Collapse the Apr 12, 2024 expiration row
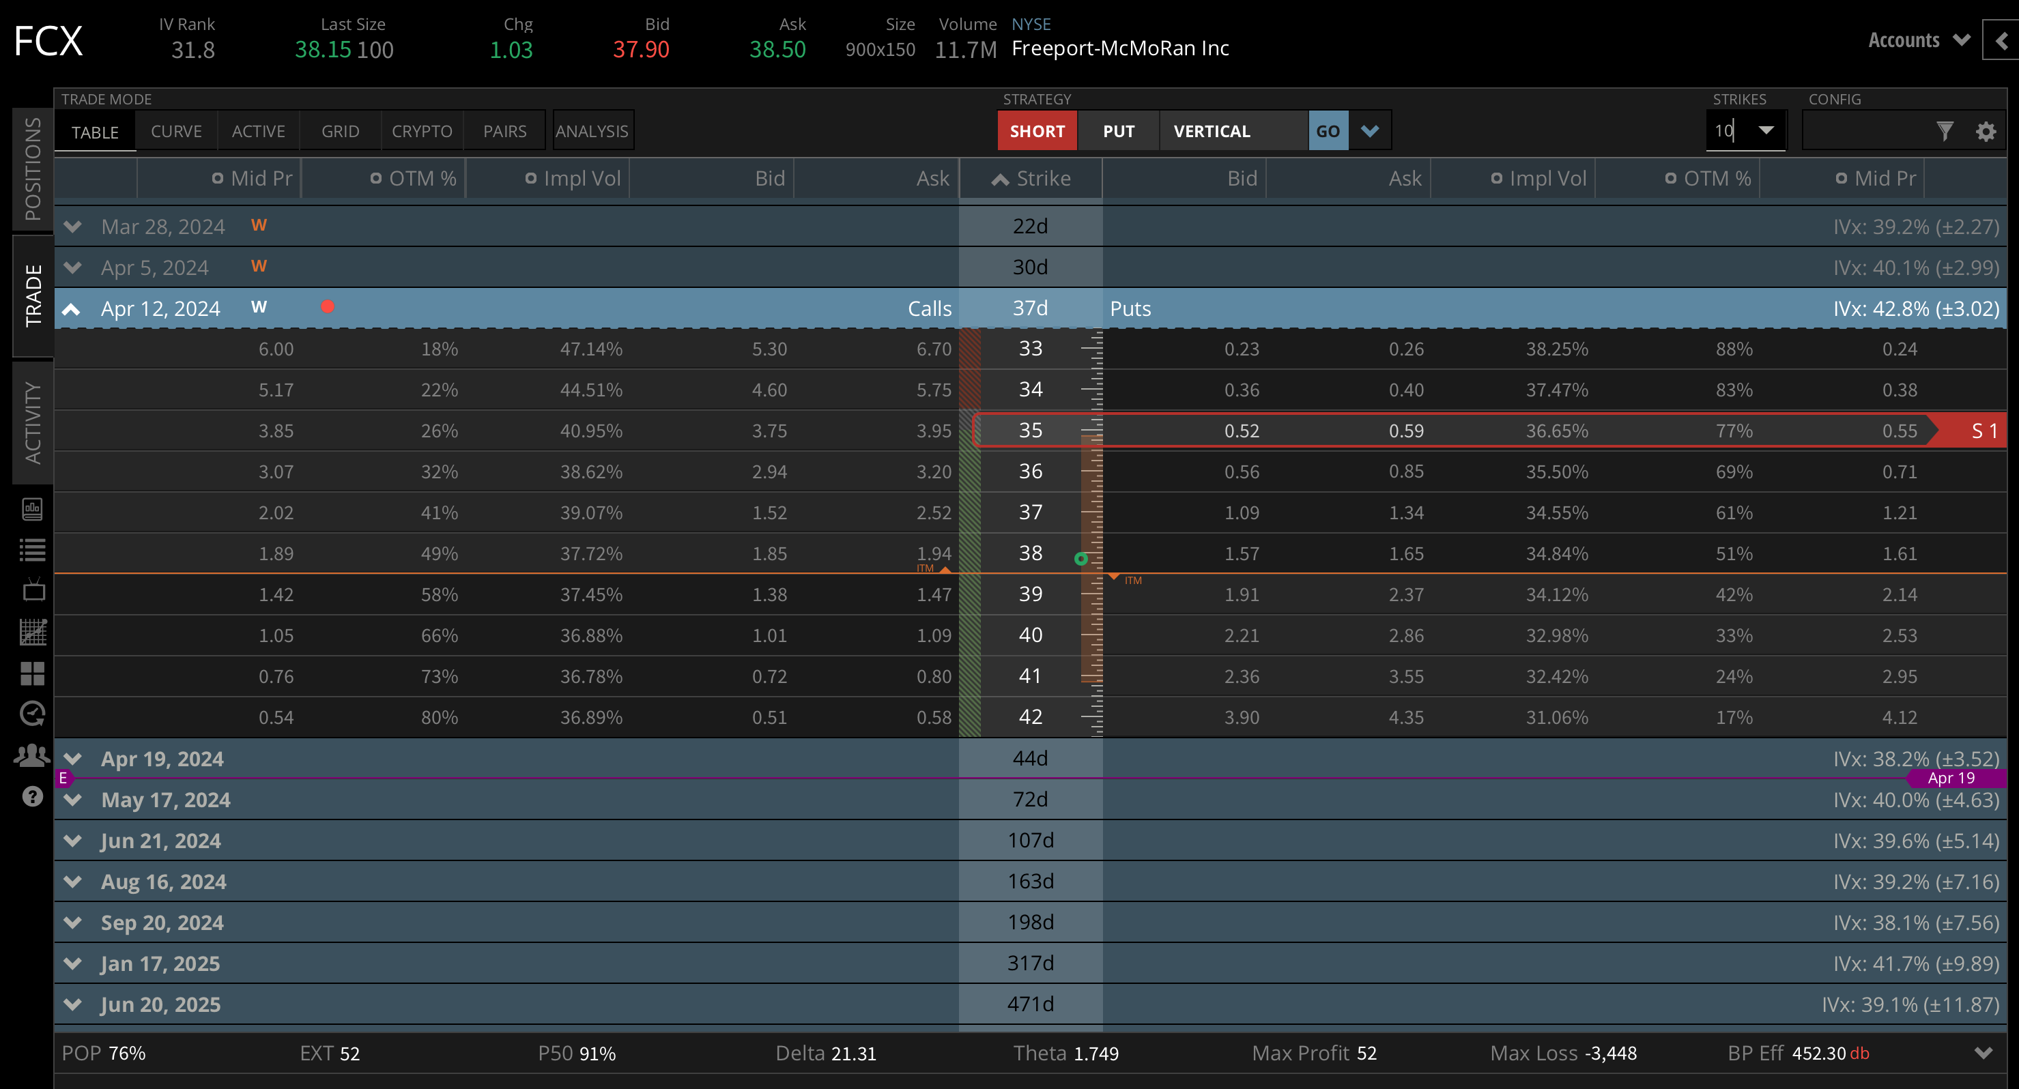Viewport: 2019px width, 1089px height. (71, 308)
